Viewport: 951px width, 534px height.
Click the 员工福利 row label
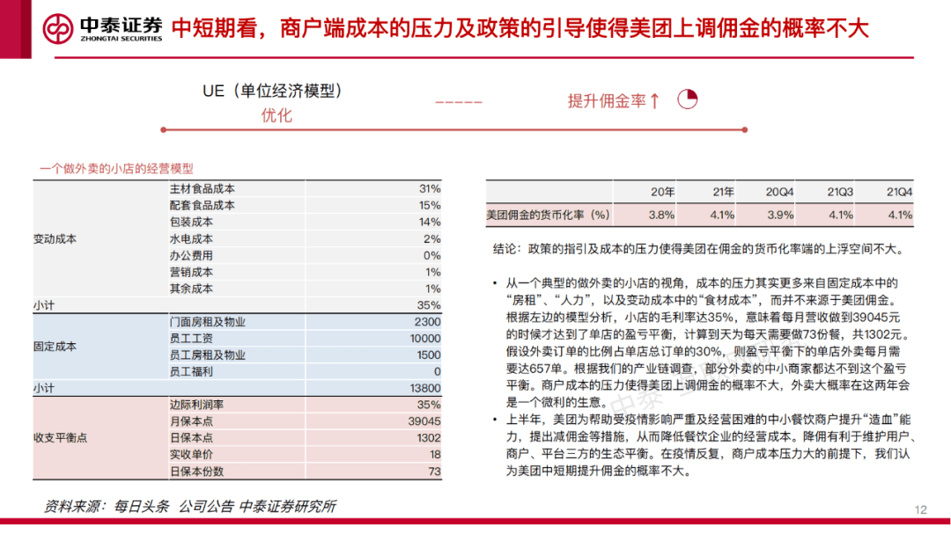(x=191, y=371)
